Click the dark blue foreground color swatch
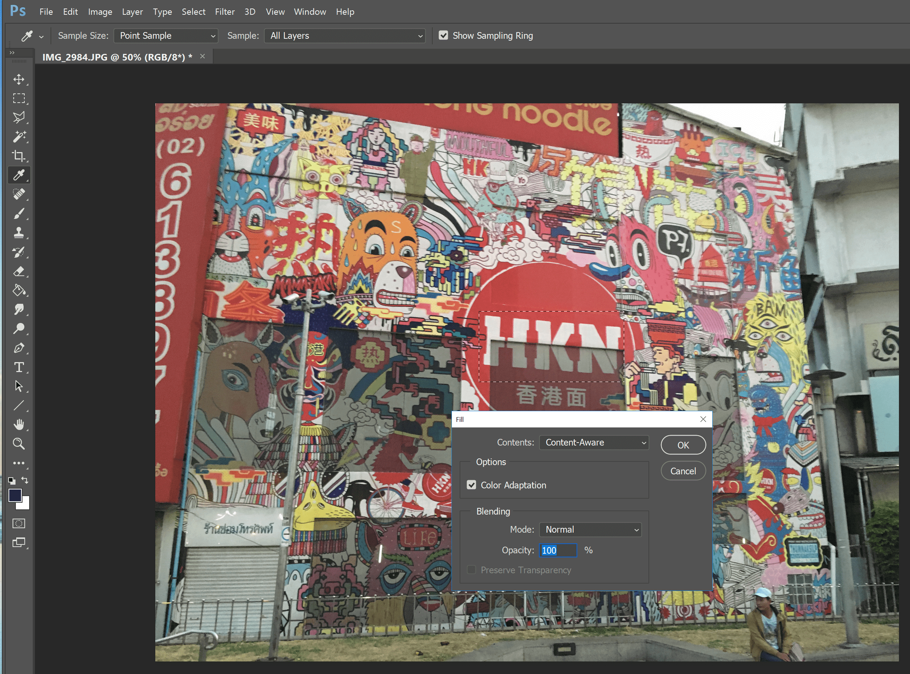Viewport: 910px width, 674px height. (14, 495)
